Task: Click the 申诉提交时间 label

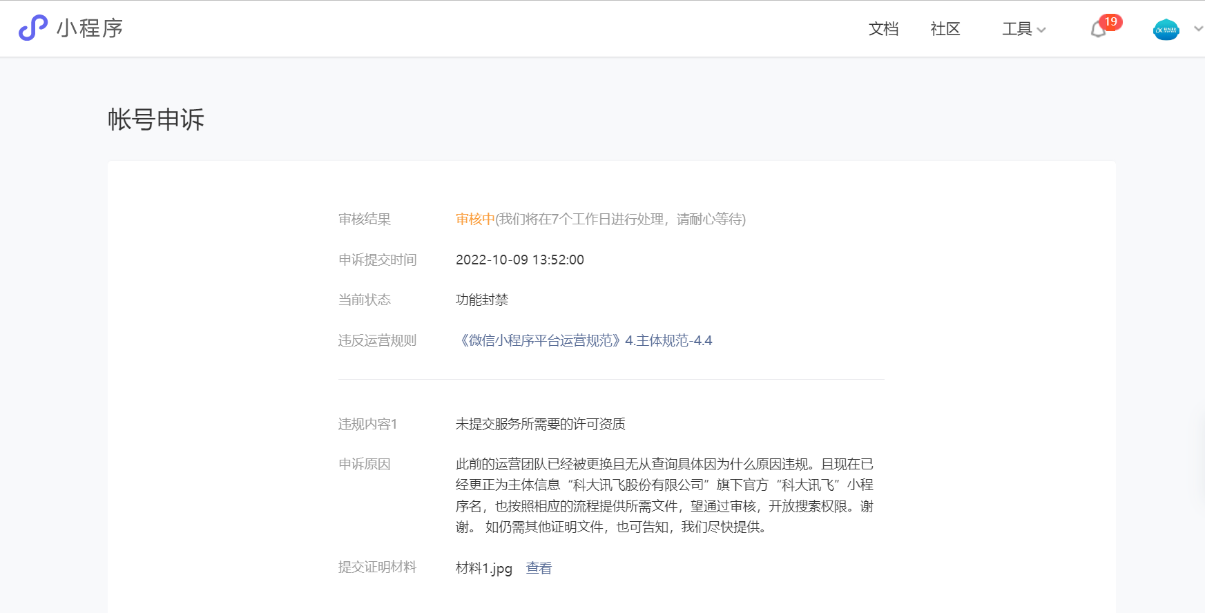Action: pyautogui.click(x=378, y=260)
